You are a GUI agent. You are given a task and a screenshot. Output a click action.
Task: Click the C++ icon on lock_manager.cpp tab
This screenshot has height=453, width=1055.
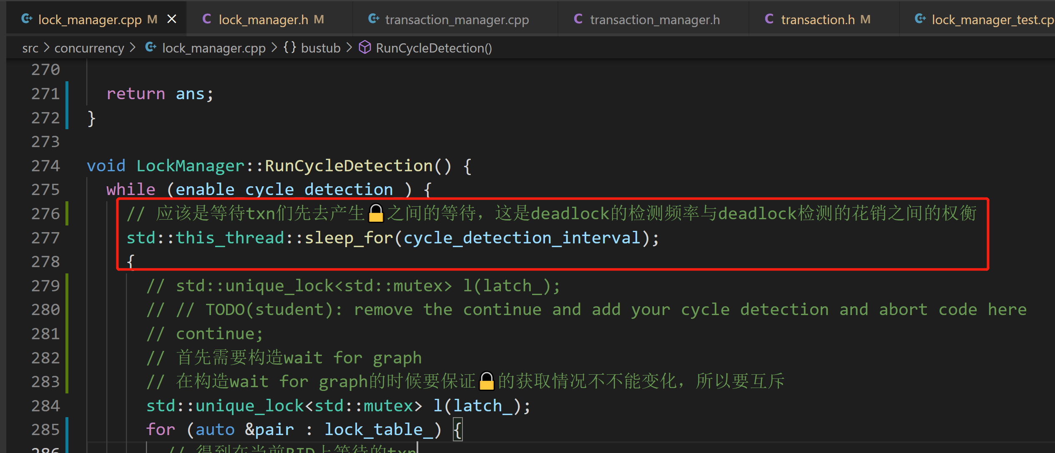pos(27,19)
